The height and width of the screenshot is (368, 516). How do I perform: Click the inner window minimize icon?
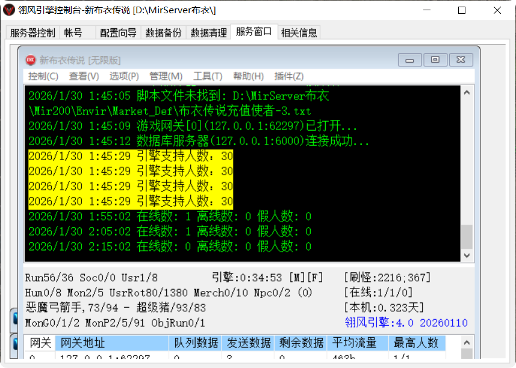(x=409, y=59)
